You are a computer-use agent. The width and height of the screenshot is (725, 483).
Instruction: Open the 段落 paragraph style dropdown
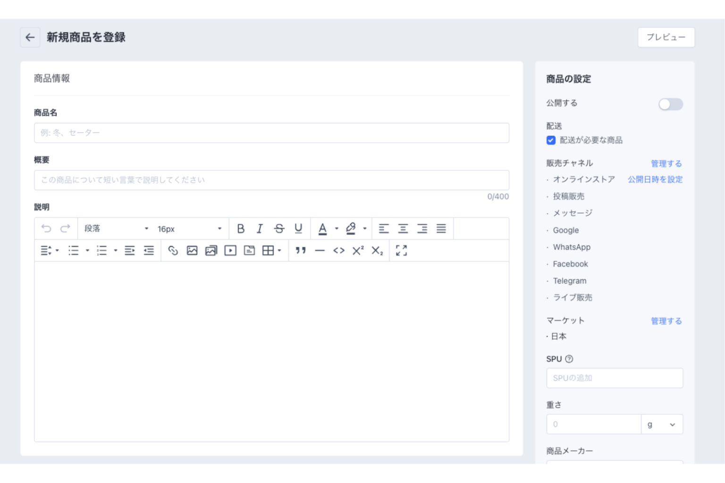pos(116,229)
